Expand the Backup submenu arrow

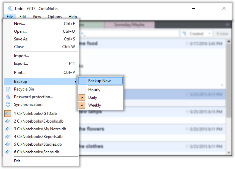click(76, 81)
